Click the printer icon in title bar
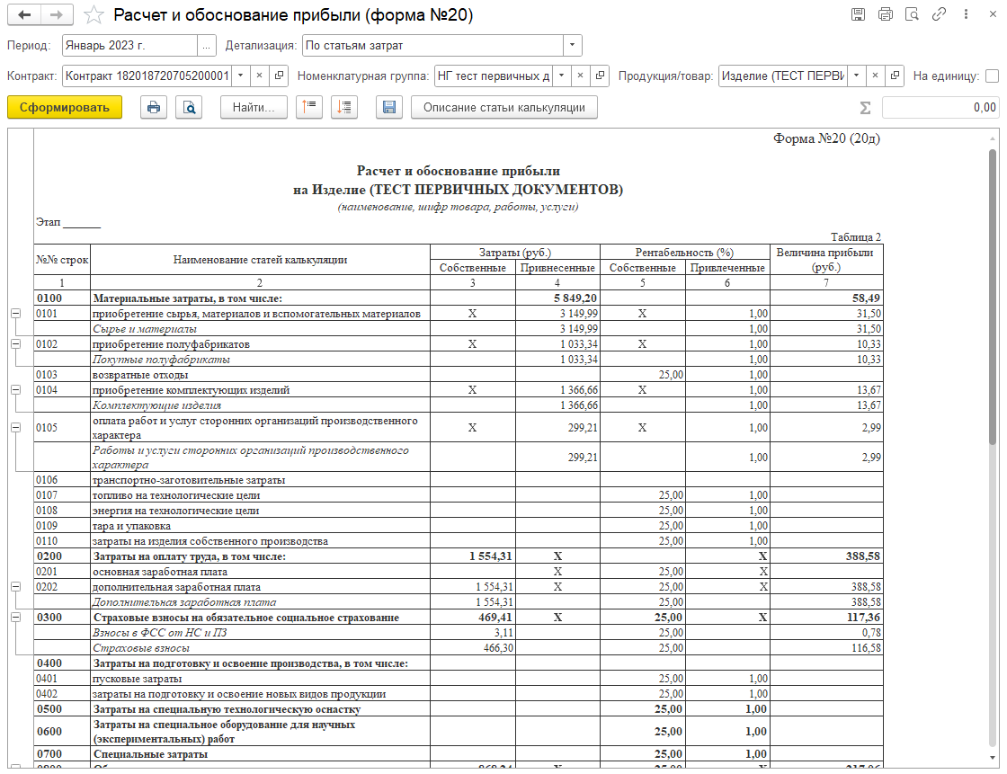Viewport: 1007px width, 774px height. [x=885, y=14]
